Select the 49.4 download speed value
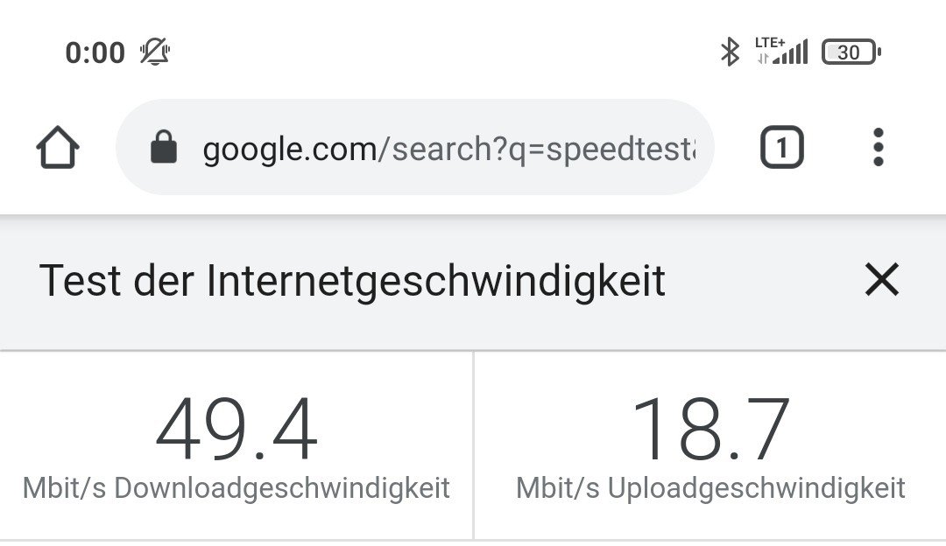Viewport: 946px width, 546px height. (236, 429)
